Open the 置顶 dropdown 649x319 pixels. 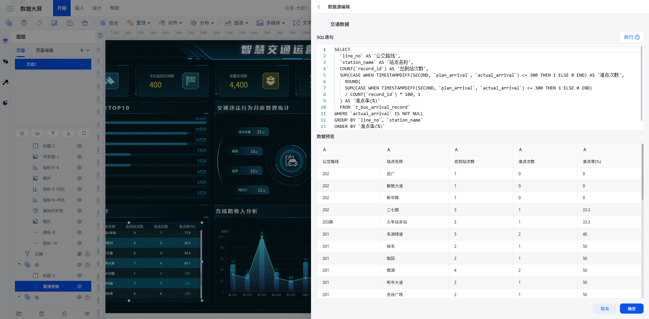pyautogui.click(x=139, y=23)
